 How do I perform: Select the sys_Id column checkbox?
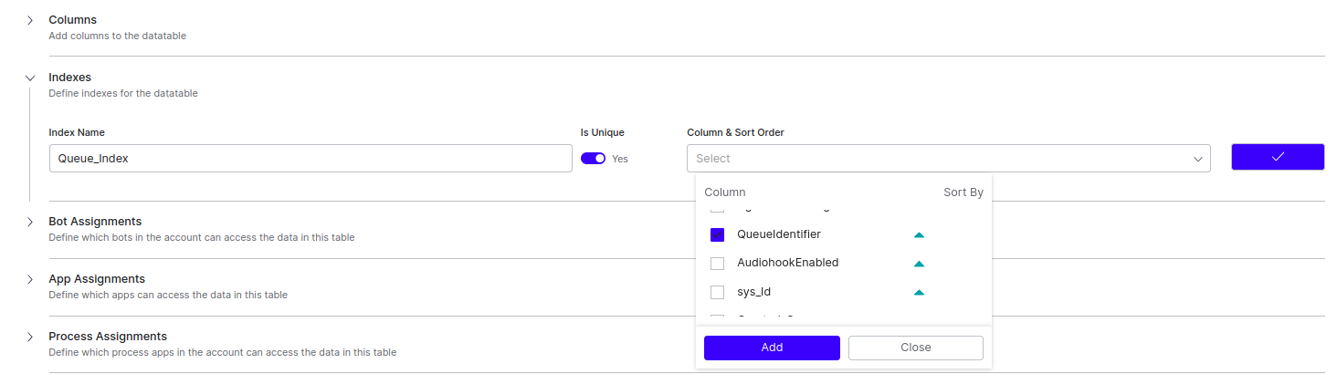point(717,293)
